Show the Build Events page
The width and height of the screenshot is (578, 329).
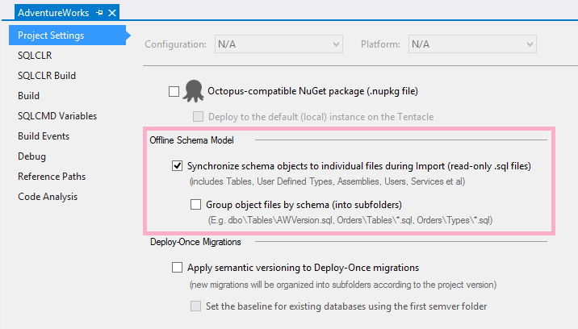(44, 136)
